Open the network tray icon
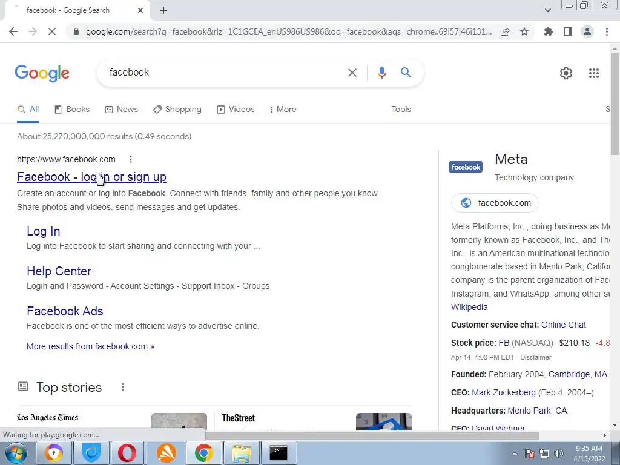The height and width of the screenshot is (465, 620). [544, 453]
